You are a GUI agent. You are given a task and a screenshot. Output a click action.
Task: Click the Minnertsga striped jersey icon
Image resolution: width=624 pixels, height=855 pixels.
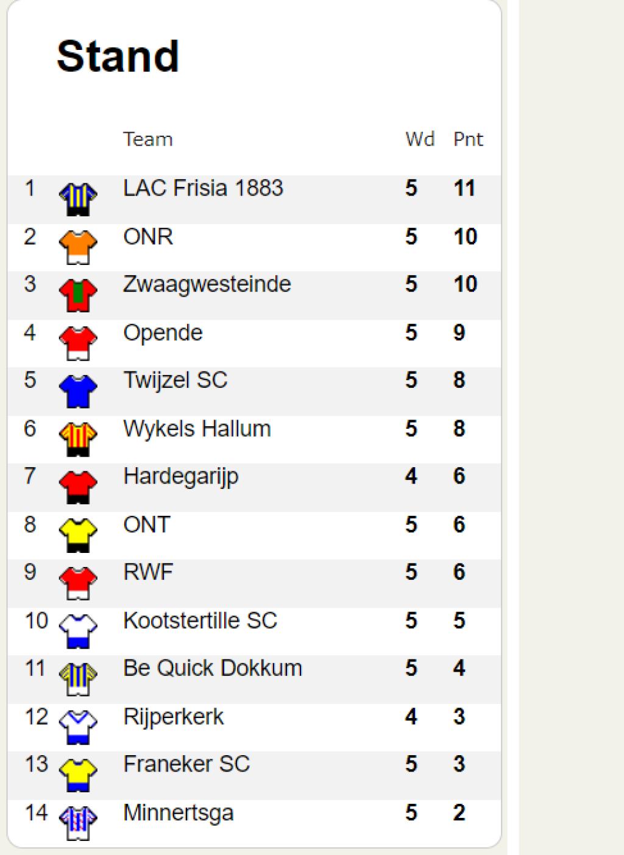[x=78, y=824]
